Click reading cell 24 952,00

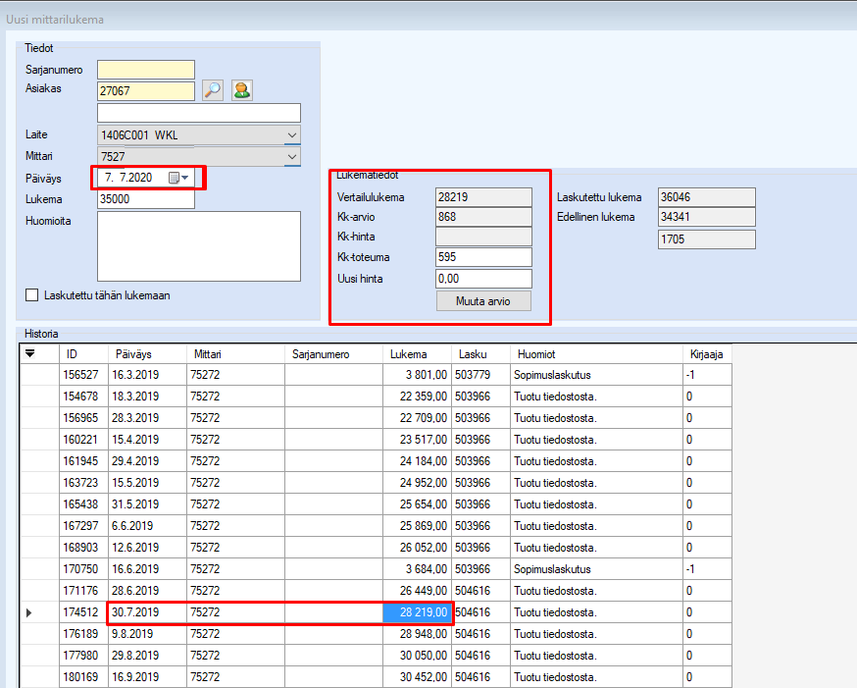coord(417,483)
